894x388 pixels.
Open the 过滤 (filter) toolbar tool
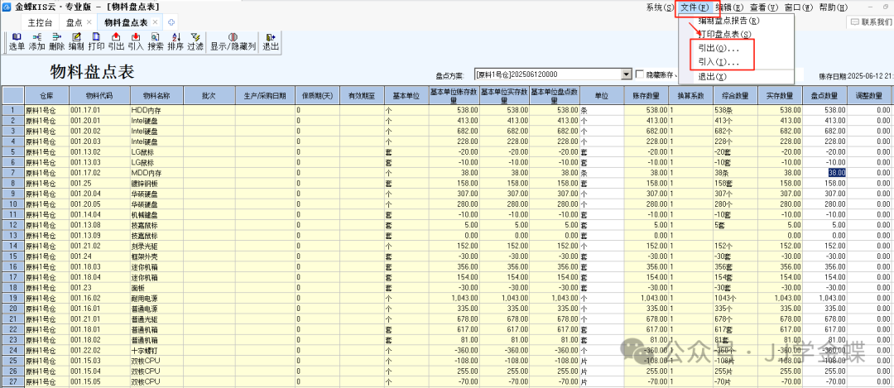tap(195, 42)
